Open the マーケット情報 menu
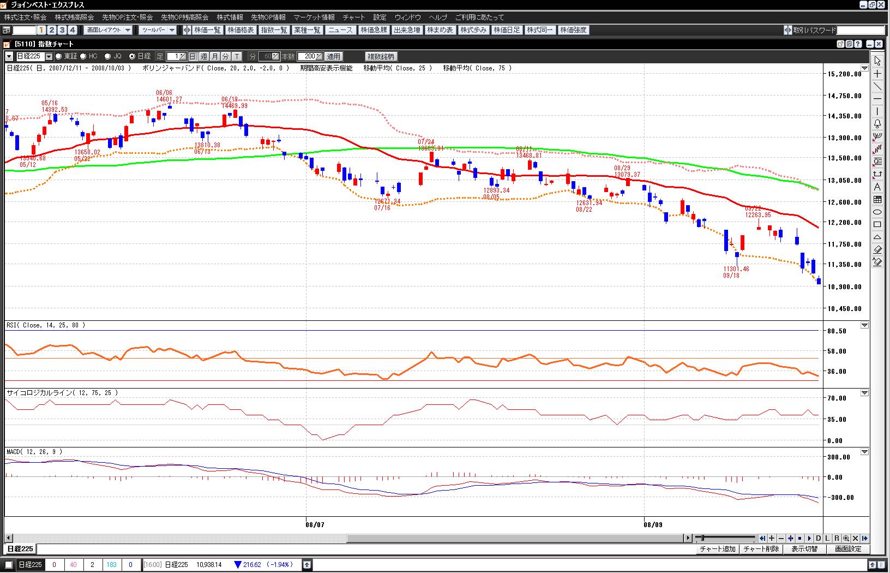This screenshot has width=890, height=573. coord(314,17)
